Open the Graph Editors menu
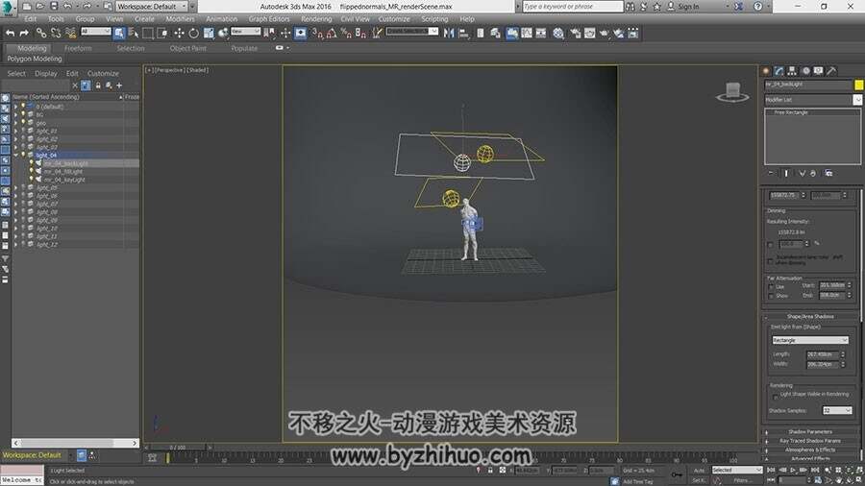The height and width of the screenshot is (486, 865). 269,19
